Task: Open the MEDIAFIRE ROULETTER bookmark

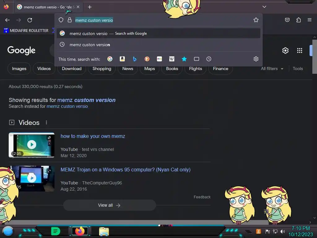Action: point(26,31)
